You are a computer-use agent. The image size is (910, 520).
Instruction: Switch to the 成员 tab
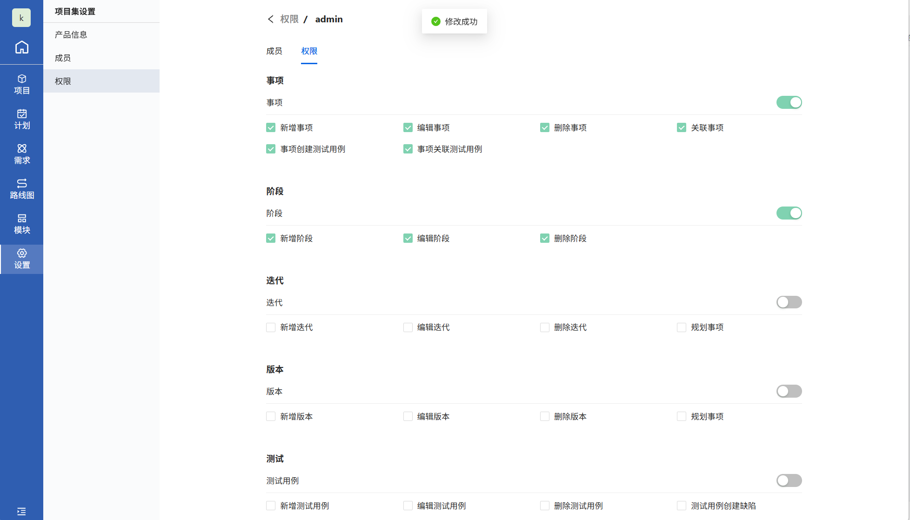(x=274, y=51)
